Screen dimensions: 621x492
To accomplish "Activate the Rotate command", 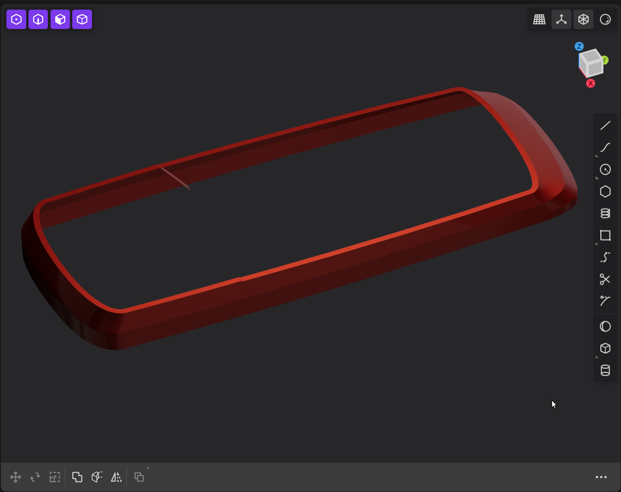I will pos(35,477).
